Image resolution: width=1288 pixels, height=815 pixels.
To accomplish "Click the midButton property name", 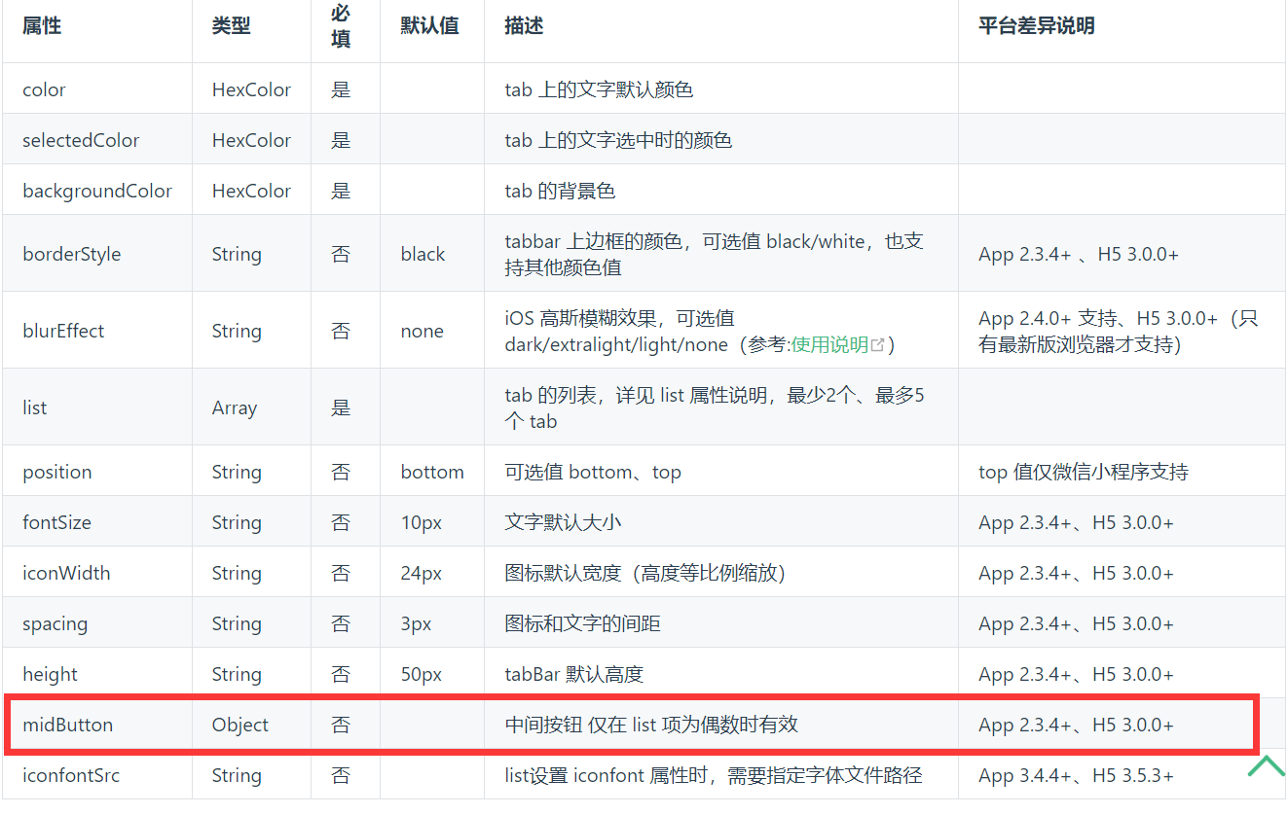I will point(68,725).
